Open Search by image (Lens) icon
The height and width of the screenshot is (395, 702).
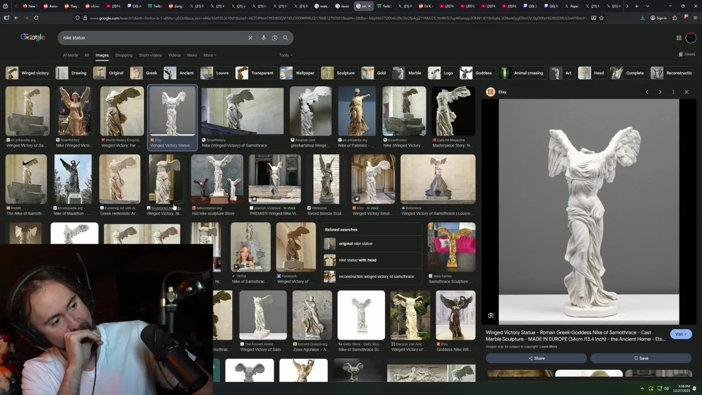click(x=275, y=38)
